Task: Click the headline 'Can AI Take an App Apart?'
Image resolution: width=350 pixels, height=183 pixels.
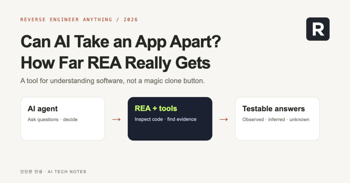Action: (x=121, y=41)
